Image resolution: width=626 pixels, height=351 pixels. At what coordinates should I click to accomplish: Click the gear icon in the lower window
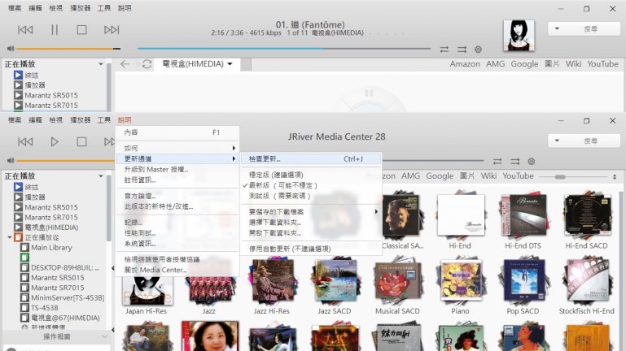[531, 162]
